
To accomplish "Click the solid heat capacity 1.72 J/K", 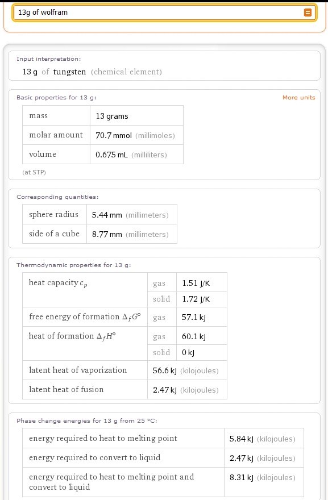I will [x=196, y=299].
